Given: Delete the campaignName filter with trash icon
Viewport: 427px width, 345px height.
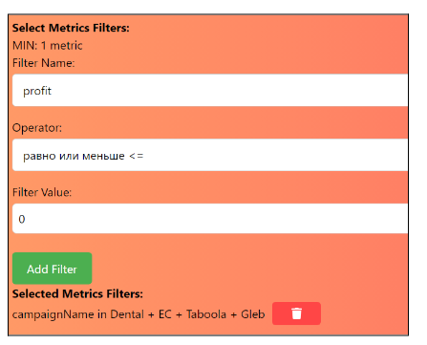Looking at the screenshot, I should pos(296,313).
